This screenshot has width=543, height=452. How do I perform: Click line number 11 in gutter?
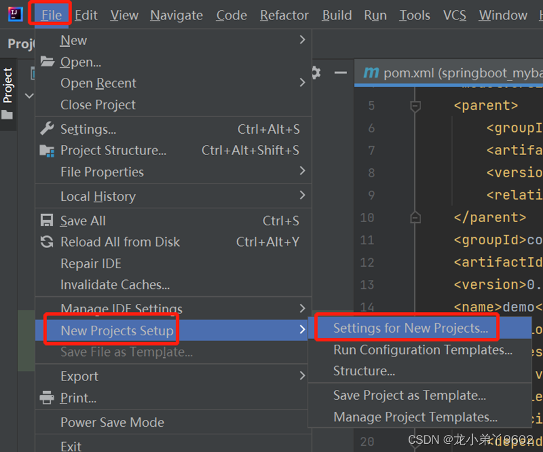tap(367, 240)
